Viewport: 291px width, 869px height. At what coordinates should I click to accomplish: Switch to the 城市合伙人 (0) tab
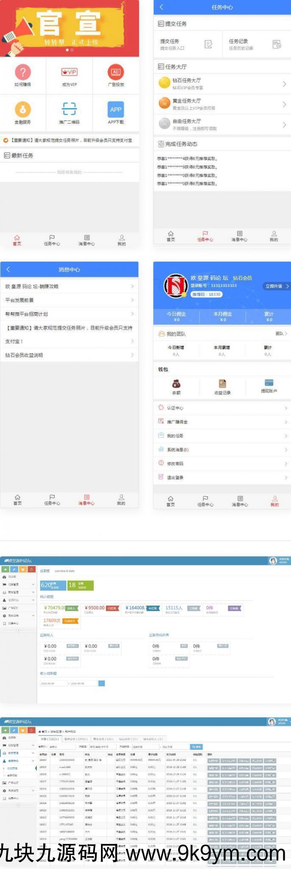click(153, 739)
